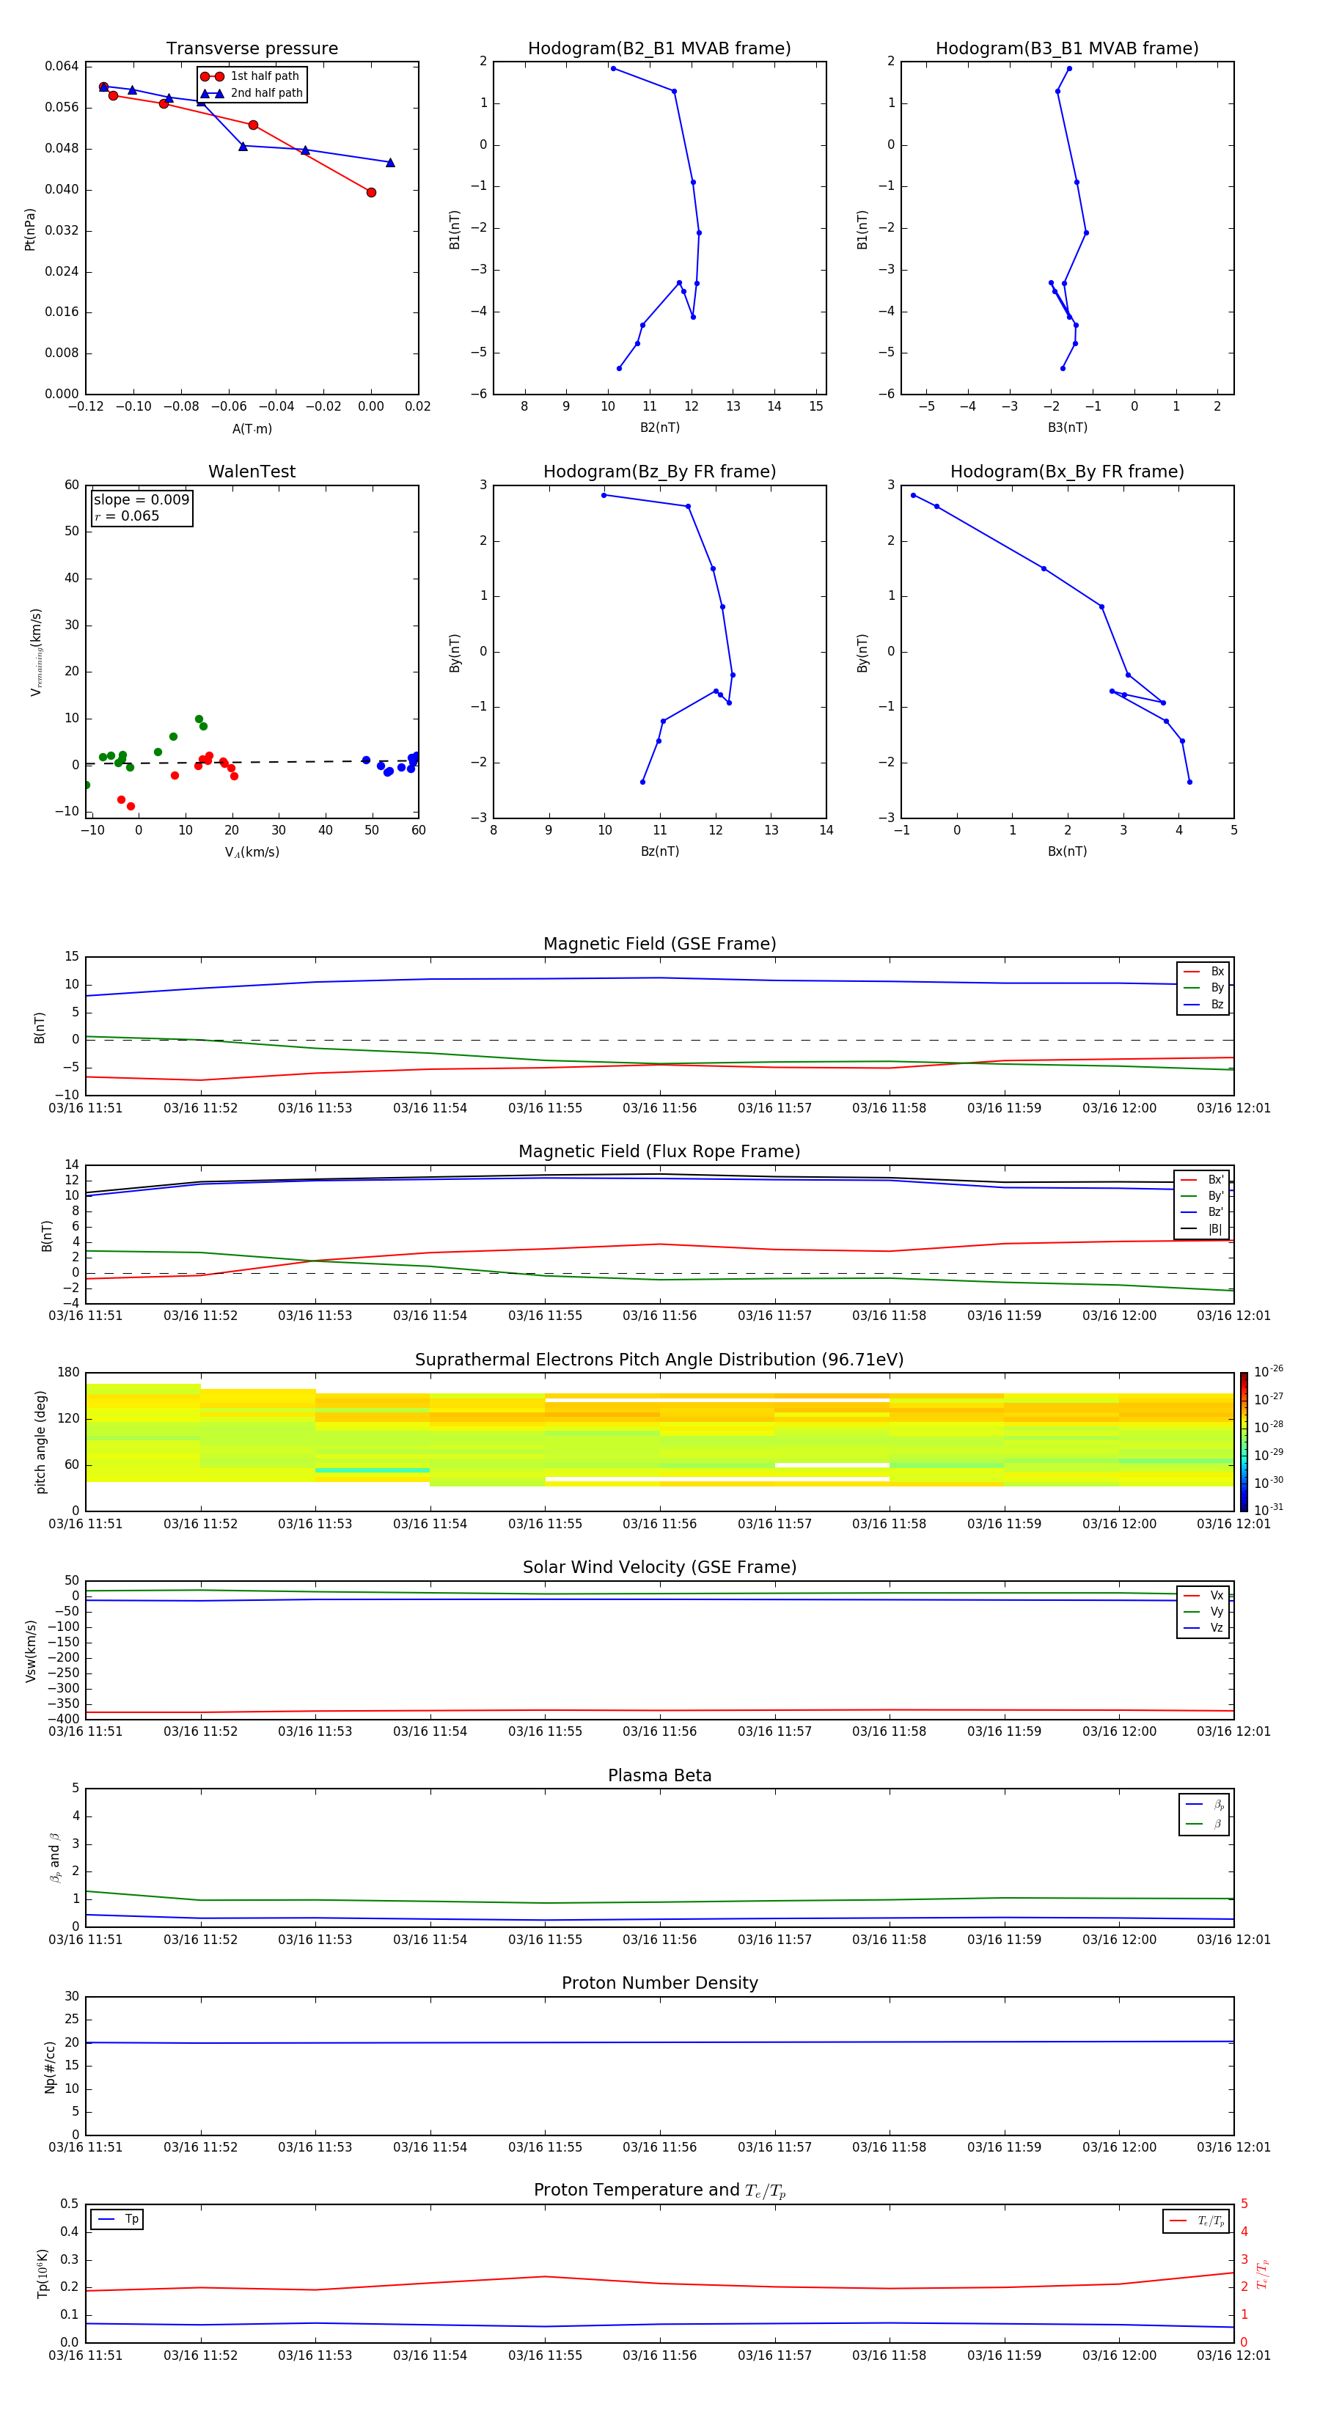Click '2nd half path' legend entry

point(252,93)
